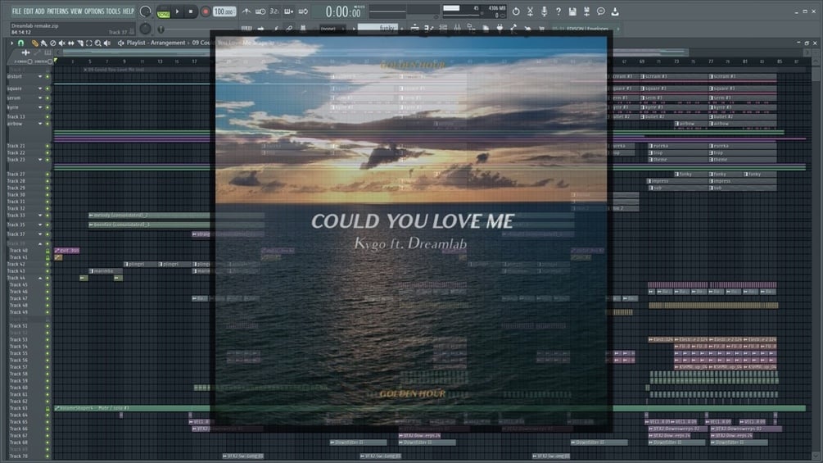The image size is (823, 463).
Task: Open the help question mark icon
Action: tap(558, 11)
